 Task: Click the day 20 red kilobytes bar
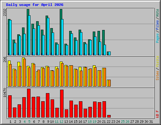tap(100, 110)
